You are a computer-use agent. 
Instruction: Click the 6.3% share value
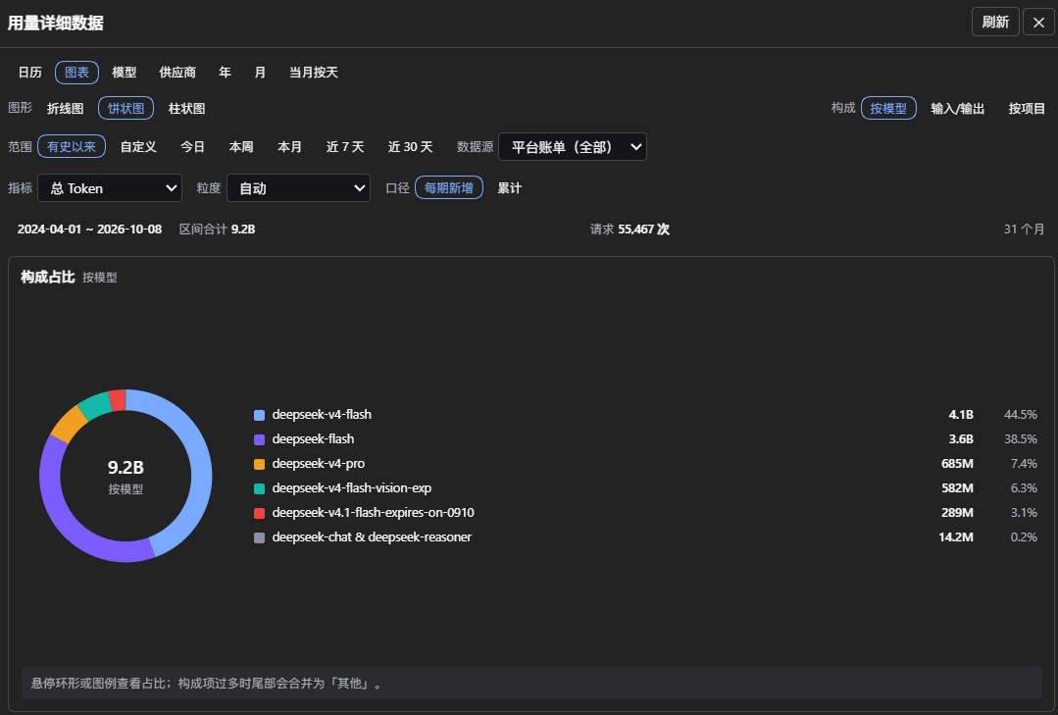(1024, 488)
